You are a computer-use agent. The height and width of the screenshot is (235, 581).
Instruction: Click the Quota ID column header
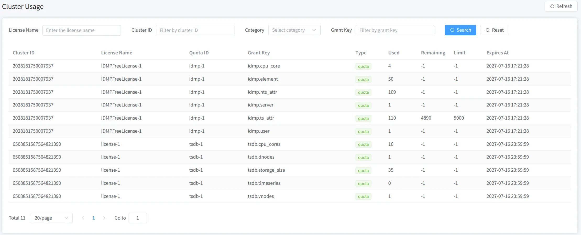tap(199, 53)
